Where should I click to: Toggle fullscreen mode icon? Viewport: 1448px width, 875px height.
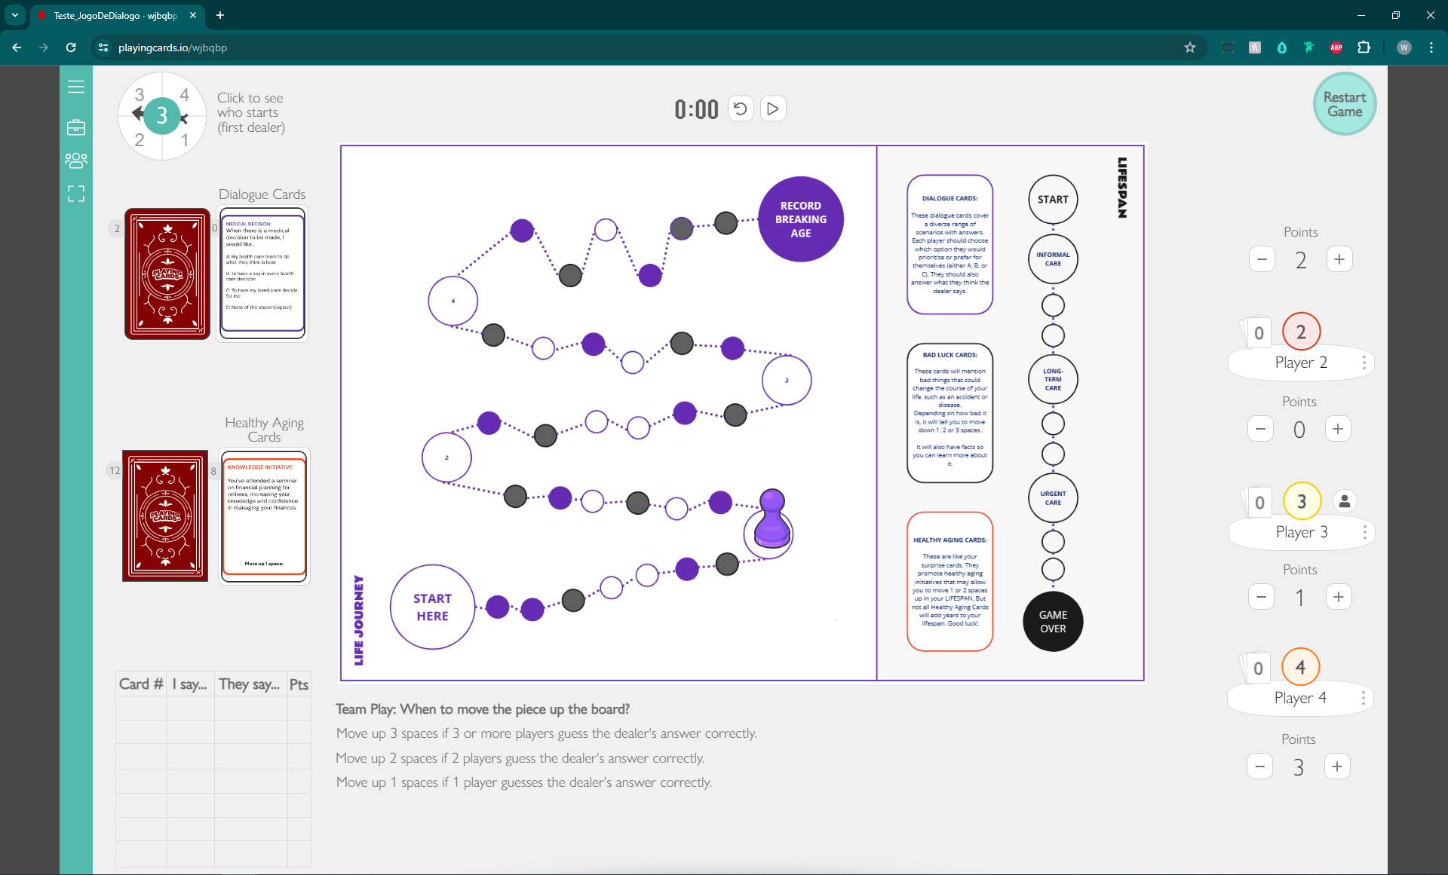[x=76, y=194]
